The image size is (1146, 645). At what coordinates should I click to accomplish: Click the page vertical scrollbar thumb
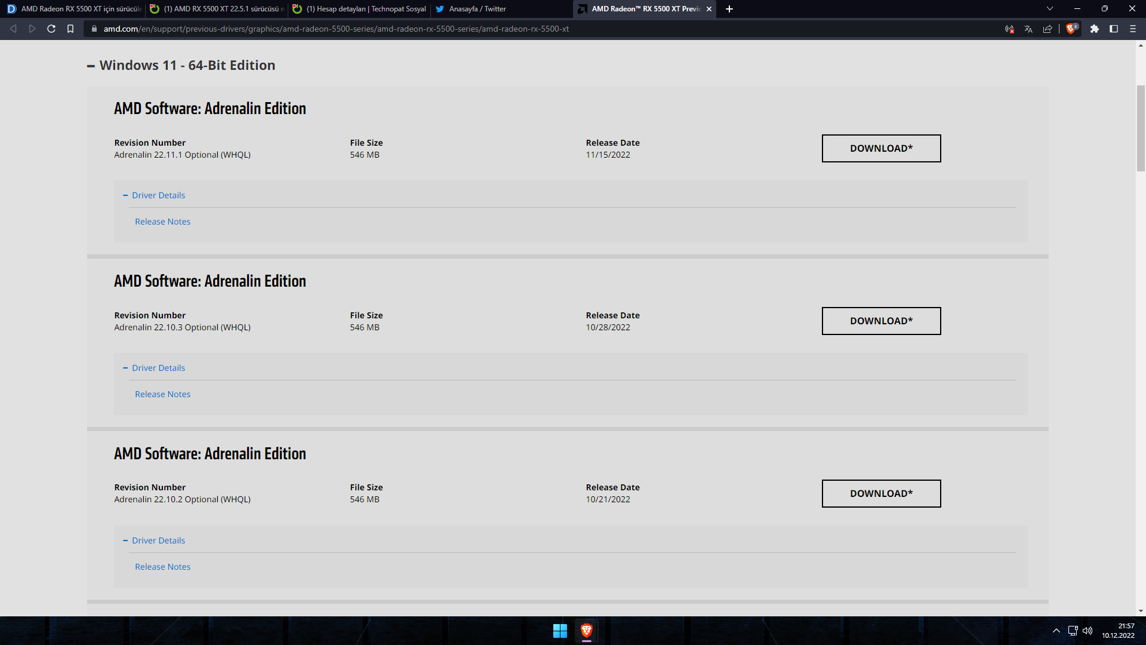click(x=1141, y=128)
